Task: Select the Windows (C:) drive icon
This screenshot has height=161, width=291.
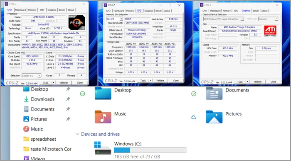Action: (x=103, y=148)
